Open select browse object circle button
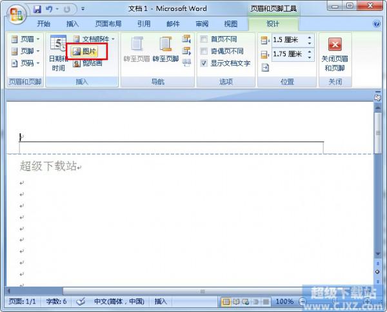The height and width of the screenshot is (312, 387). pos(377,272)
